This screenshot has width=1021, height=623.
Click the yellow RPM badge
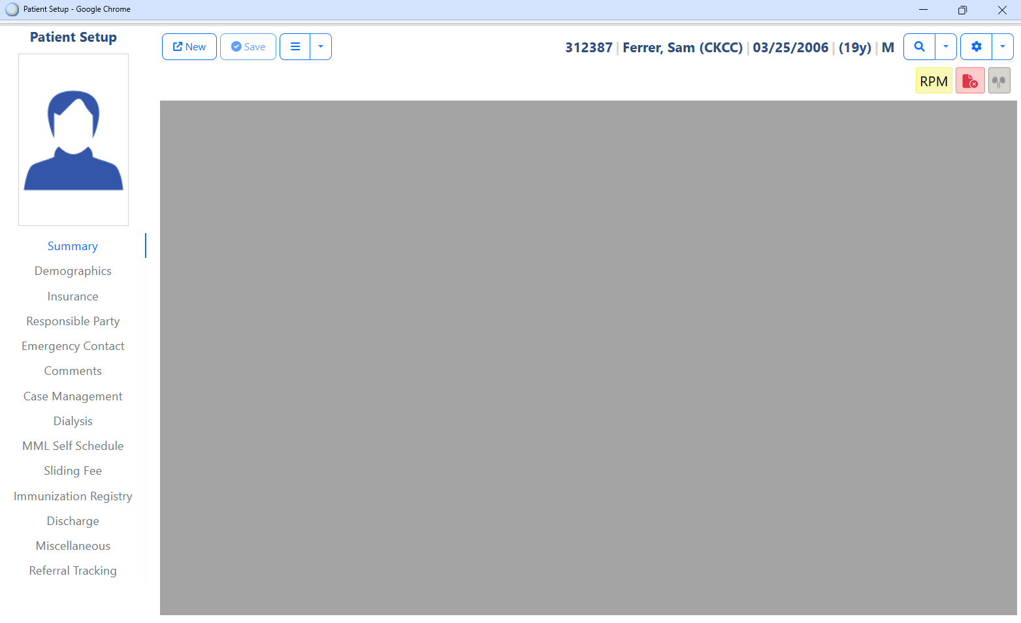click(934, 81)
